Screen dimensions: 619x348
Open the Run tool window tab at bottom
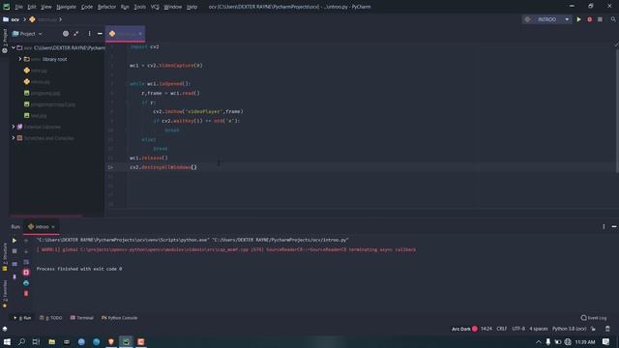[x=23, y=318]
